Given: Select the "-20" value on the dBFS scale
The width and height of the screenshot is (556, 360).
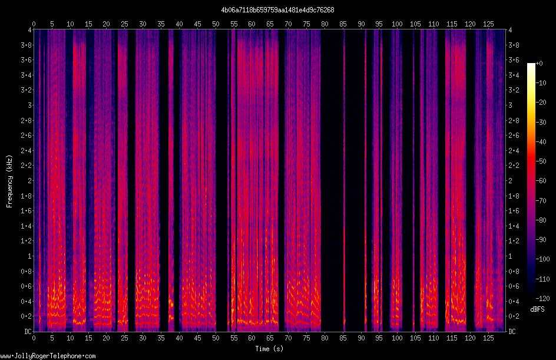Looking at the screenshot, I should [541, 103].
